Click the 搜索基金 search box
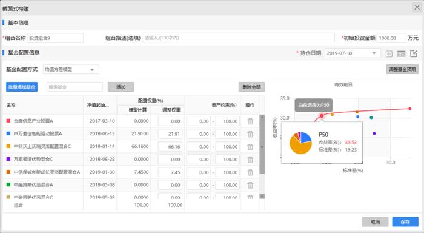The height and width of the screenshot is (233, 424). click(75, 87)
